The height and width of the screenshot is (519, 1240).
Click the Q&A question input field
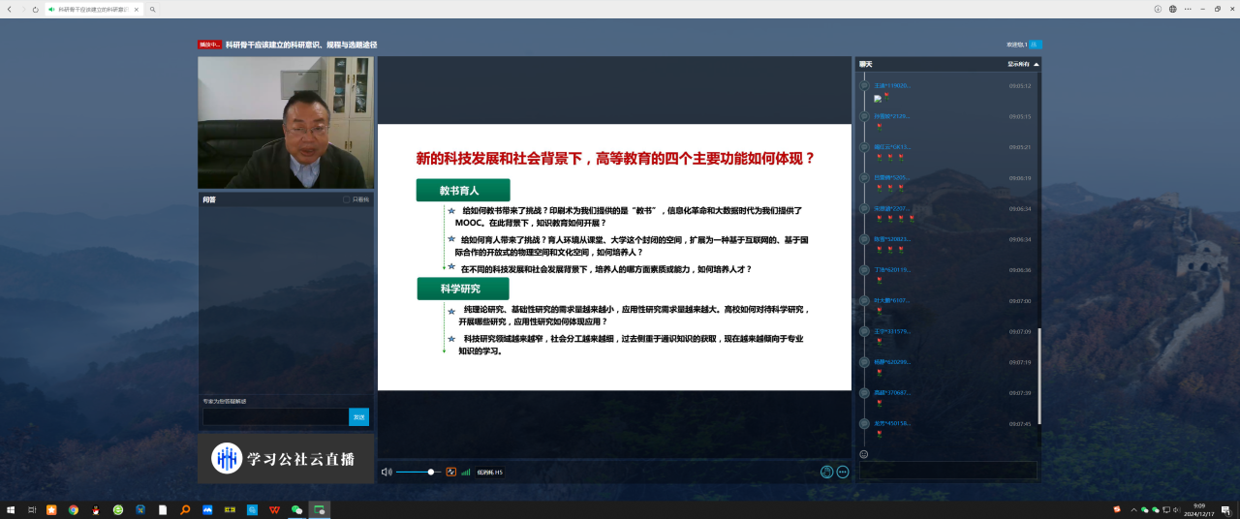(x=275, y=416)
